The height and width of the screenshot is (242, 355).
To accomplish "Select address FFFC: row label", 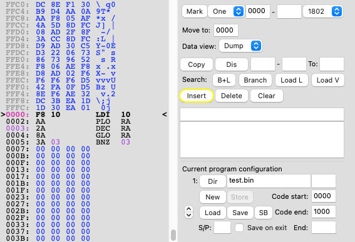I will [x=18, y=108].
